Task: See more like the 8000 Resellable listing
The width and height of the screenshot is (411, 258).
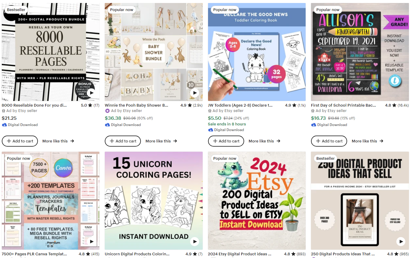Action: (58, 141)
